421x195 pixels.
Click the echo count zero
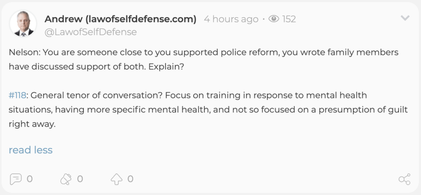tap(80, 179)
